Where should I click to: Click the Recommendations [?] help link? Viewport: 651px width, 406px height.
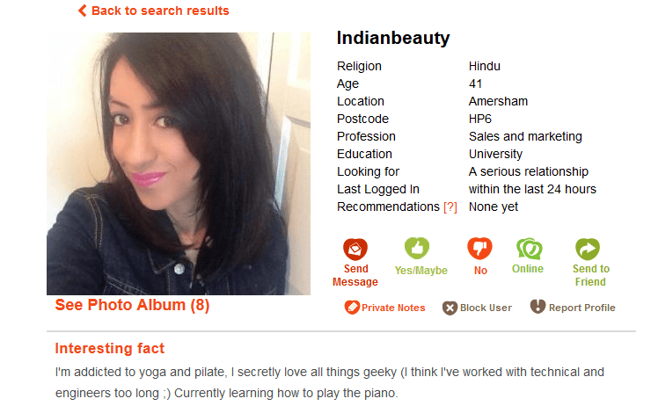pyautogui.click(x=450, y=207)
